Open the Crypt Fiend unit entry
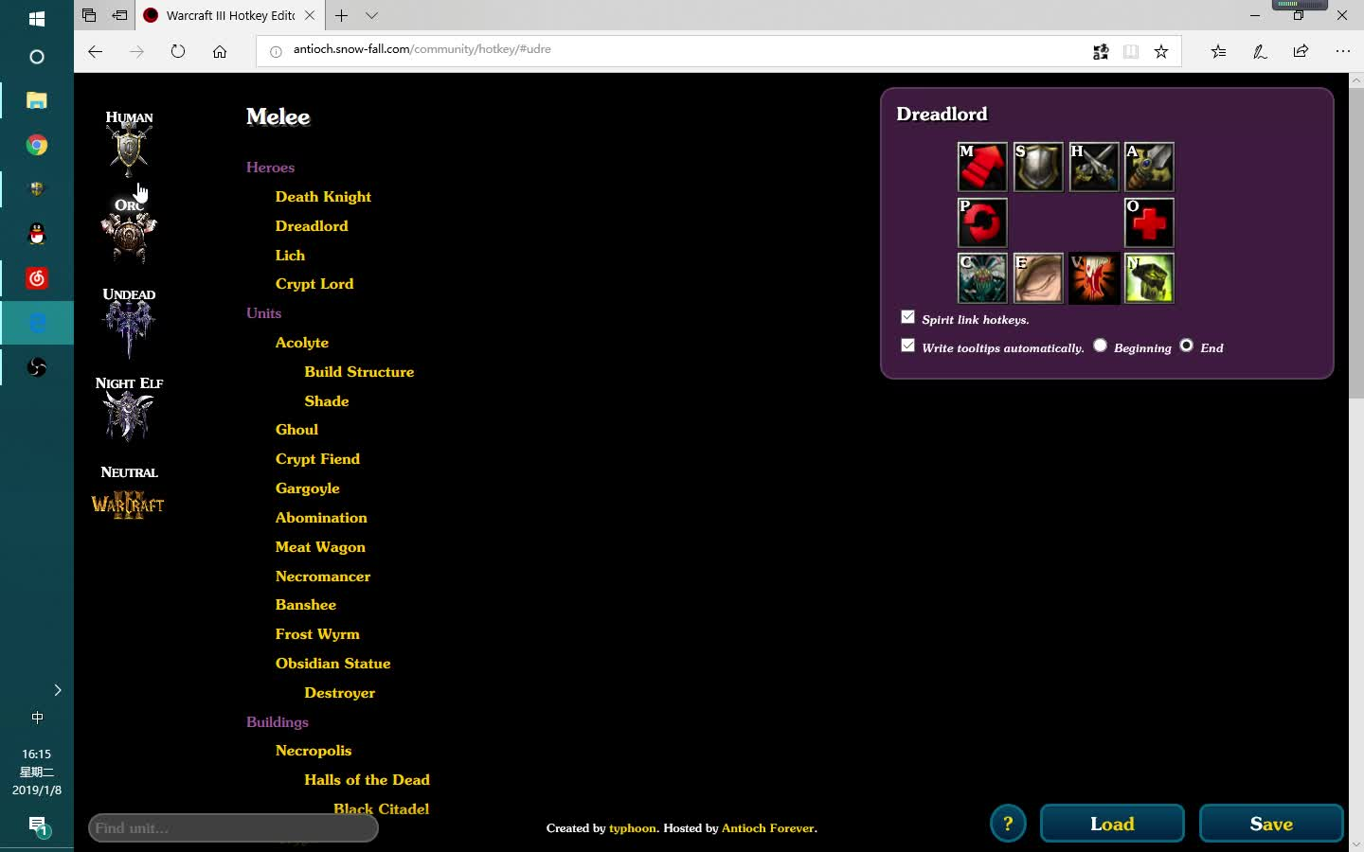The image size is (1364, 852). pyautogui.click(x=317, y=459)
